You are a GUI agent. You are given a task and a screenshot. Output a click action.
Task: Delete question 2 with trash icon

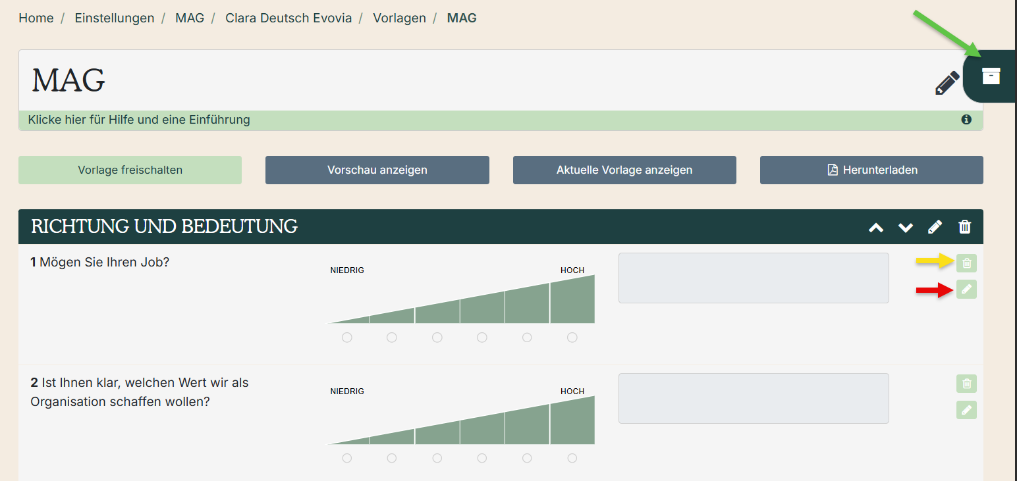(966, 384)
